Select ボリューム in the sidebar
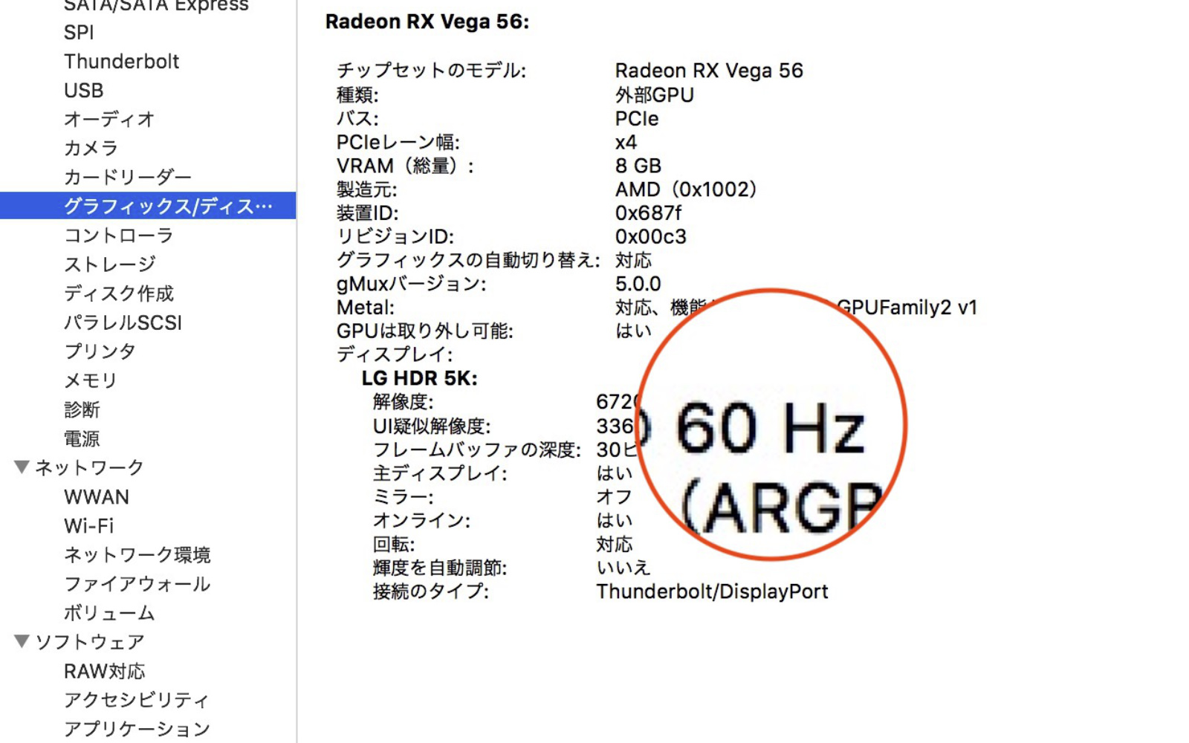This screenshot has width=1189, height=743. point(109,613)
